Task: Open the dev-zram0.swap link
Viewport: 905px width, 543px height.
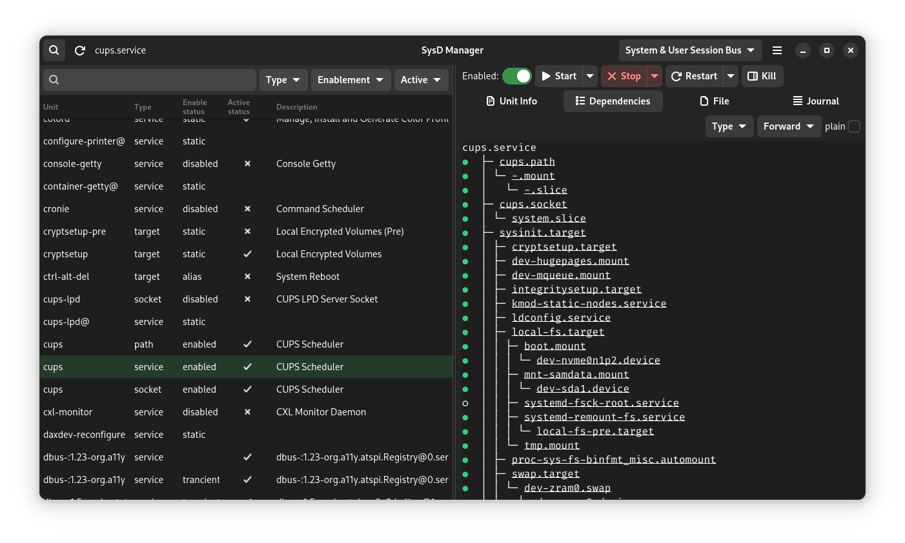Action: click(x=567, y=488)
